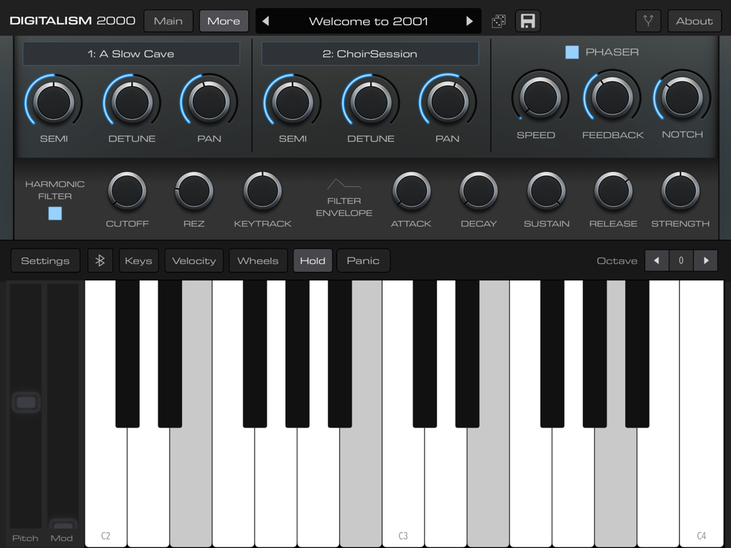Click the Filter Envelope shape icon
Screen dimensions: 731x548
(344, 185)
